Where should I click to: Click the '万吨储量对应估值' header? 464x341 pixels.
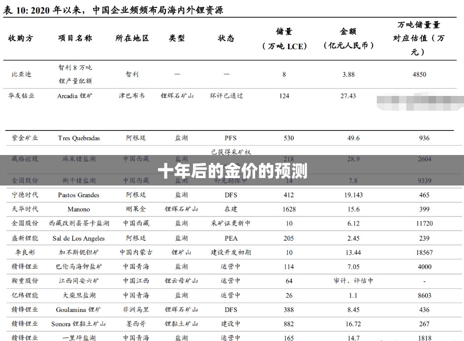tap(418, 38)
